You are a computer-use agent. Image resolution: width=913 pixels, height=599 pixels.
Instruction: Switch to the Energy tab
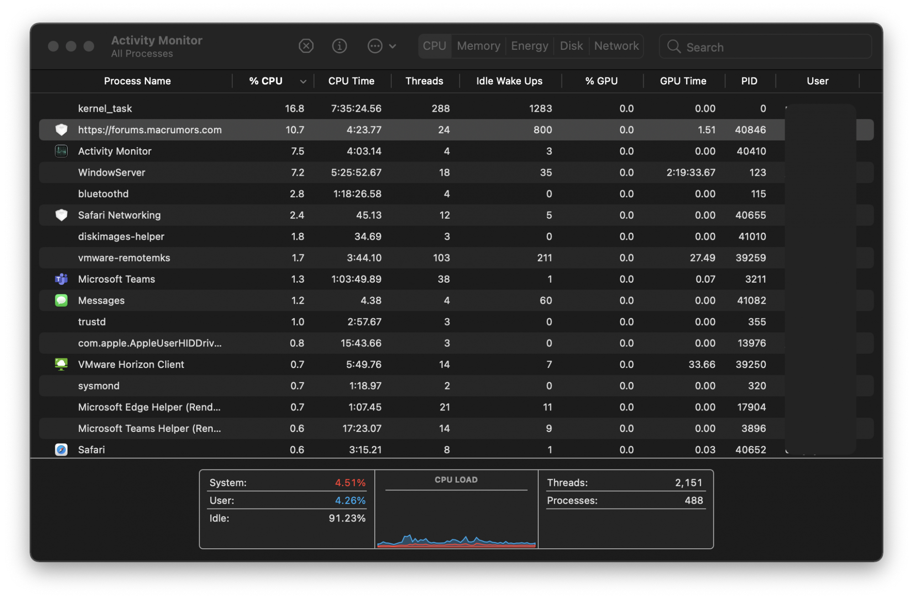point(530,46)
